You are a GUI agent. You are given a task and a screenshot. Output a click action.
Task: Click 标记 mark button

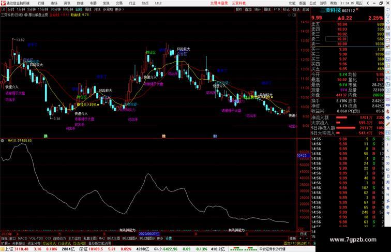(x=286, y=9)
